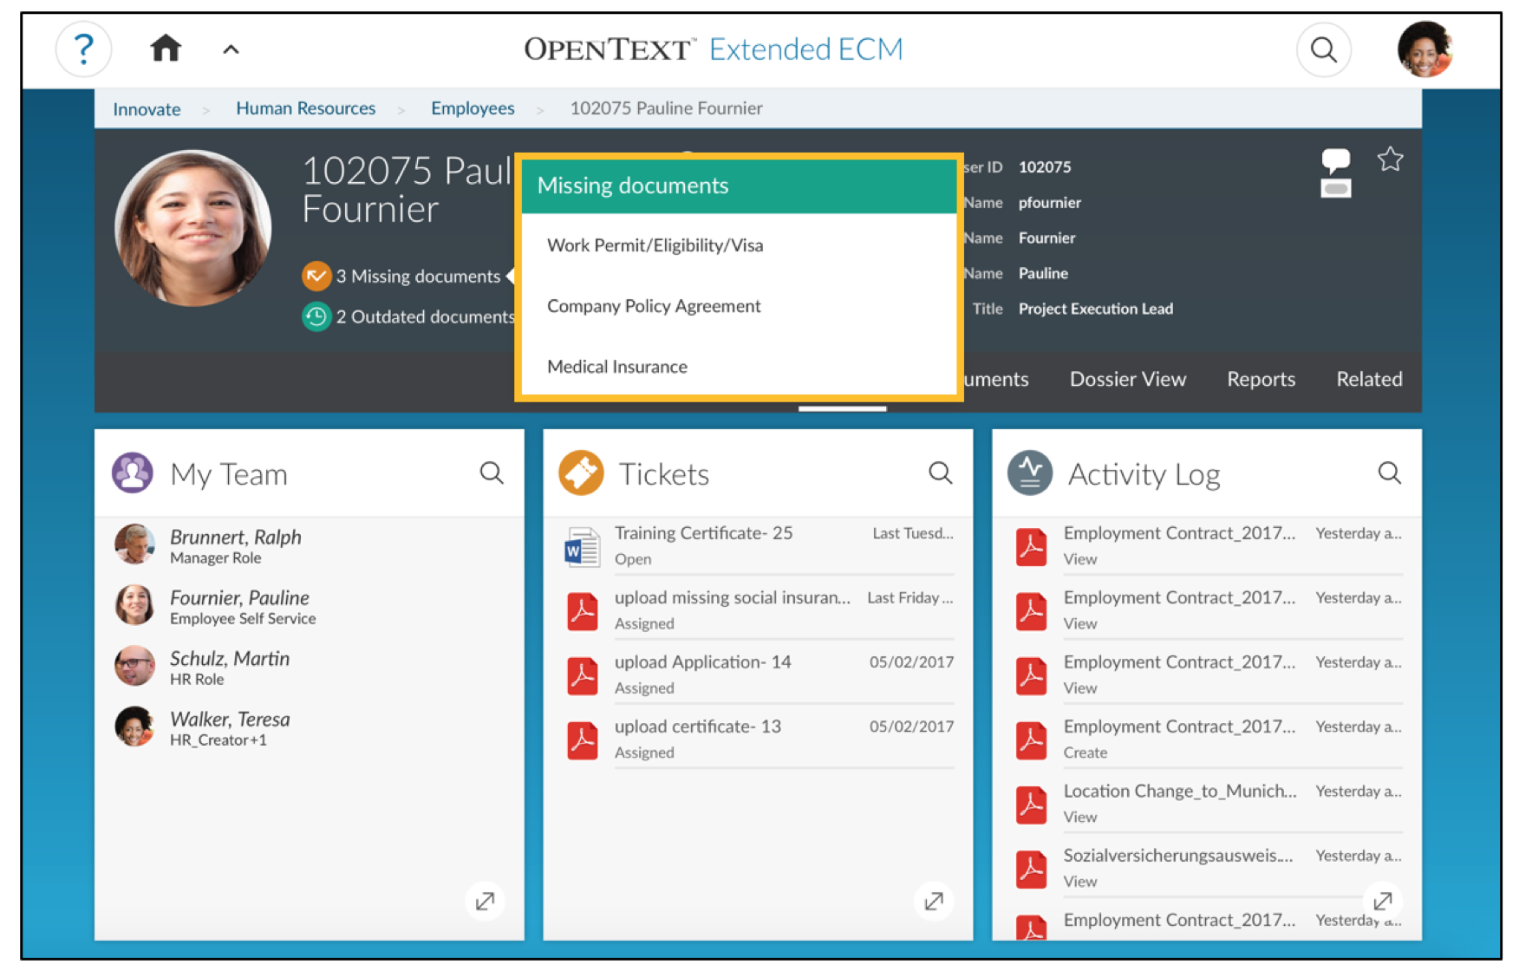Click PDF icon of Employment Contract Create entry
The image size is (1519, 971).
tap(1031, 740)
